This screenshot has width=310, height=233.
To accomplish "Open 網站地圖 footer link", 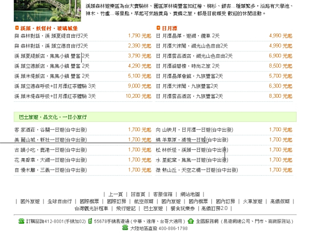I will (190, 194).
